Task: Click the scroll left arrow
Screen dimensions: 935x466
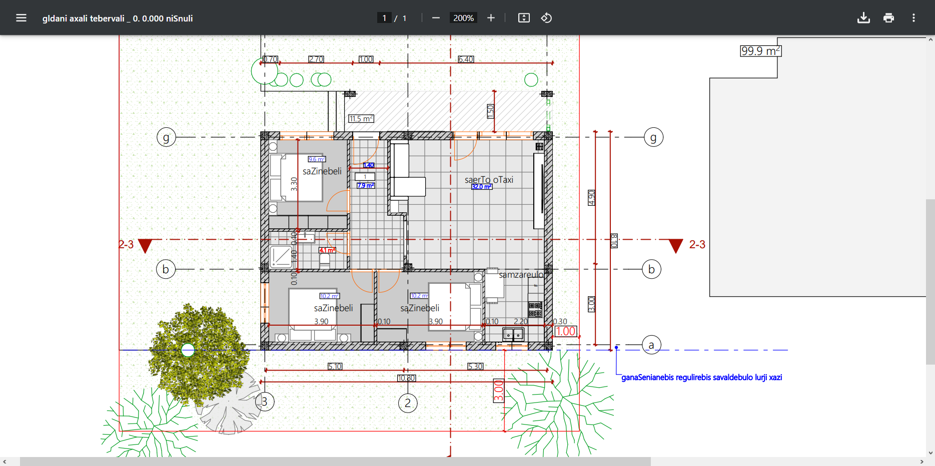Action: (x=5, y=462)
